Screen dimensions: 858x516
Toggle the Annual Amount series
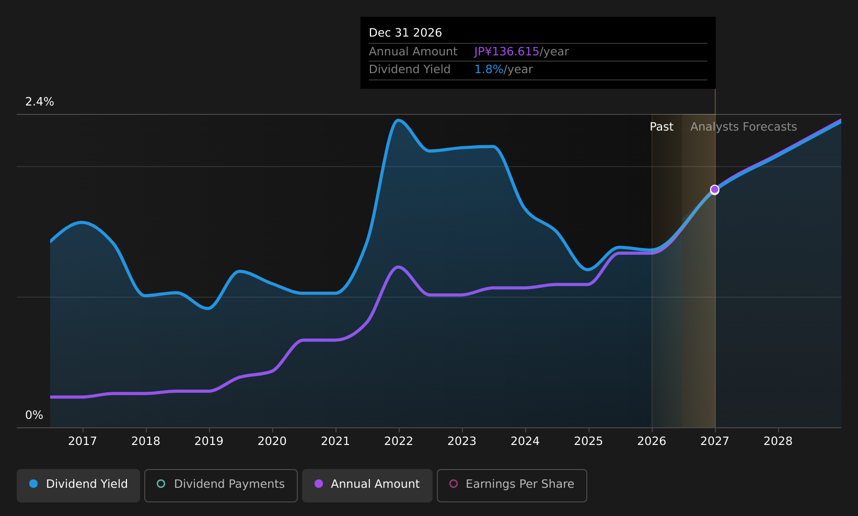coord(367,485)
